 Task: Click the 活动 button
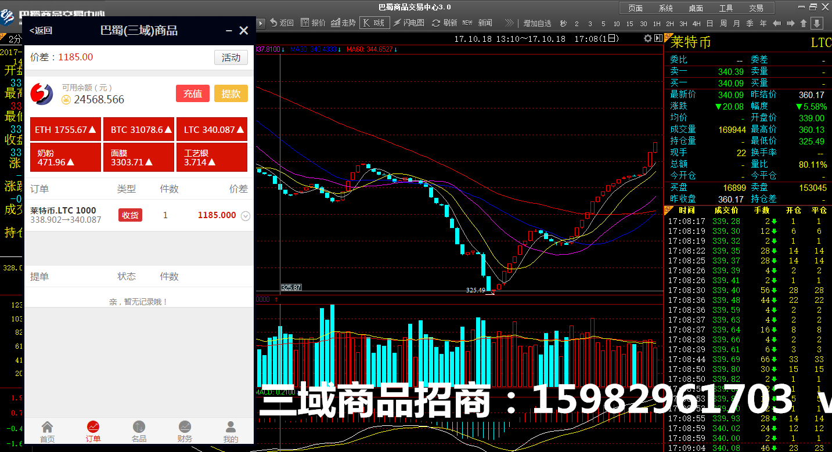click(x=231, y=57)
